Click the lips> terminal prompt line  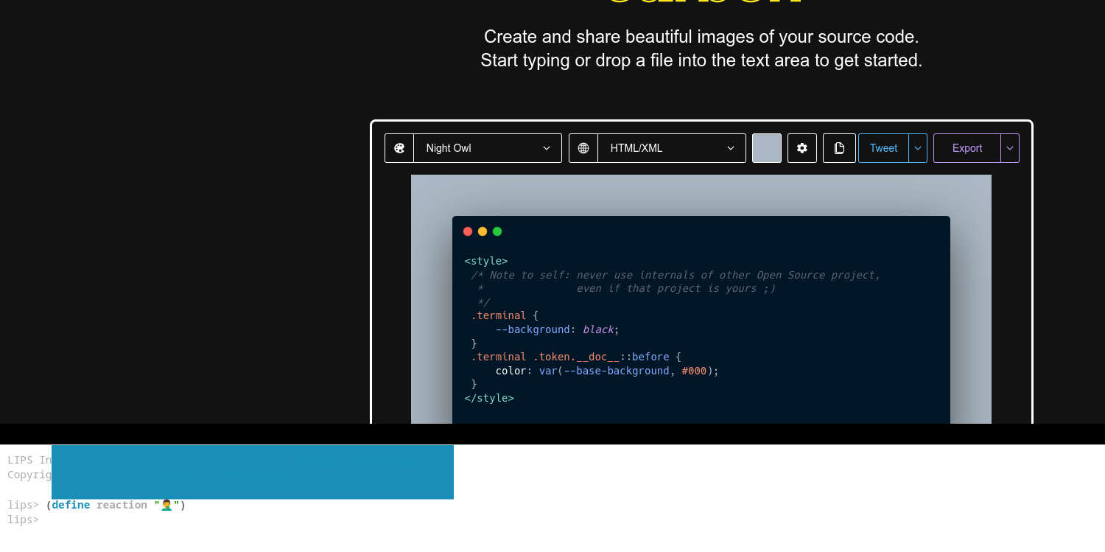pos(22,520)
